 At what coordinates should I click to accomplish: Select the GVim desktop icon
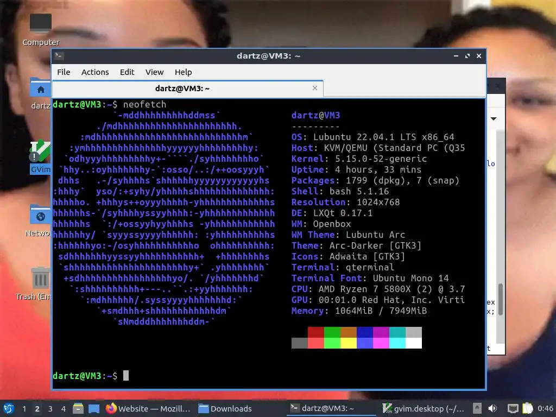pos(40,156)
